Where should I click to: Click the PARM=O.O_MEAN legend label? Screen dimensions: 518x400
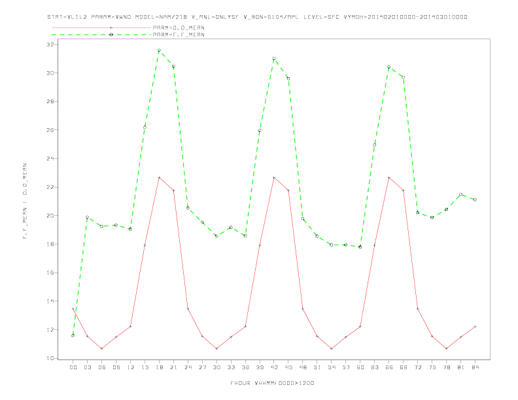[179, 27]
